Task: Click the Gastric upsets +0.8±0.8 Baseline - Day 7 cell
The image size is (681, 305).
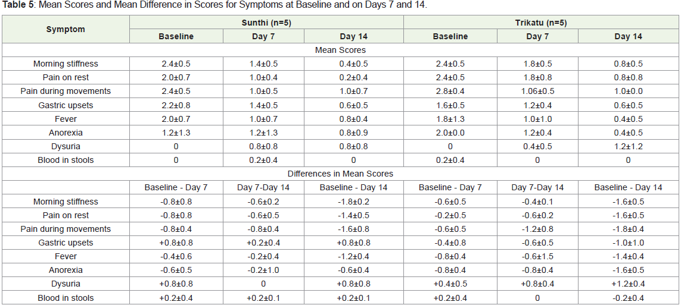Action: (176, 243)
